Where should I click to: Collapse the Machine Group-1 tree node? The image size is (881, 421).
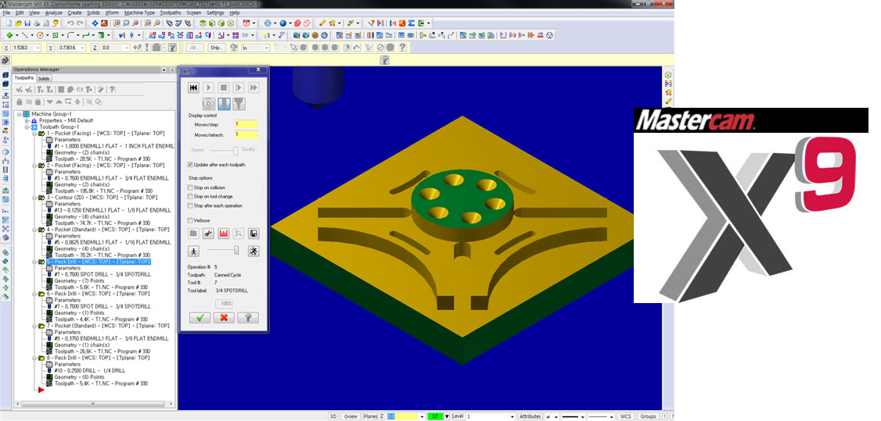pyautogui.click(x=20, y=114)
